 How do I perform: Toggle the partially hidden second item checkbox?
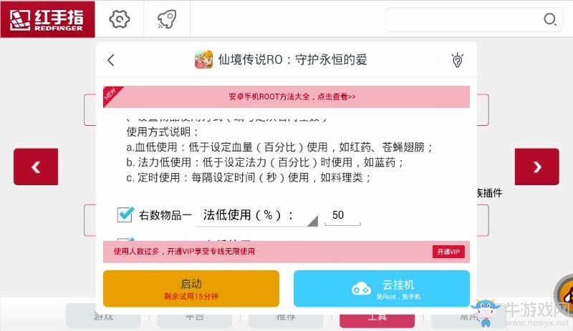(125, 239)
